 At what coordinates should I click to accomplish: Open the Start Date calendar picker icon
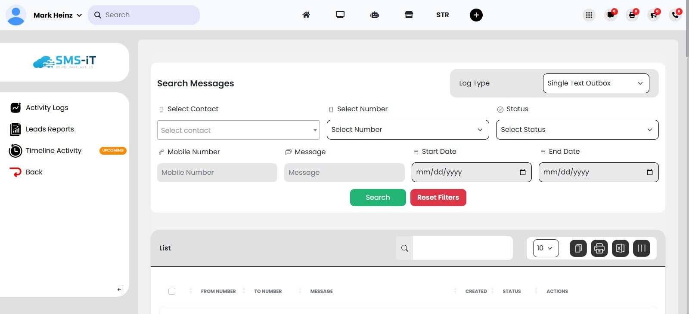click(523, 172)
